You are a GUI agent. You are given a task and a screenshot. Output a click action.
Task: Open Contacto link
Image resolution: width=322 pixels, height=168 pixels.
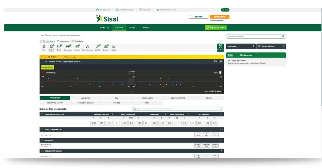(x=145, y=10)
